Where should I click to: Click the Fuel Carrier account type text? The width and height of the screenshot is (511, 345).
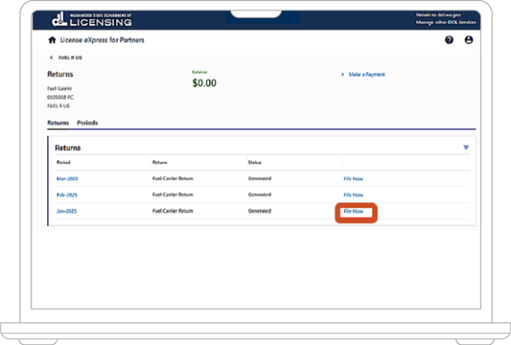(x=60, y=89)
